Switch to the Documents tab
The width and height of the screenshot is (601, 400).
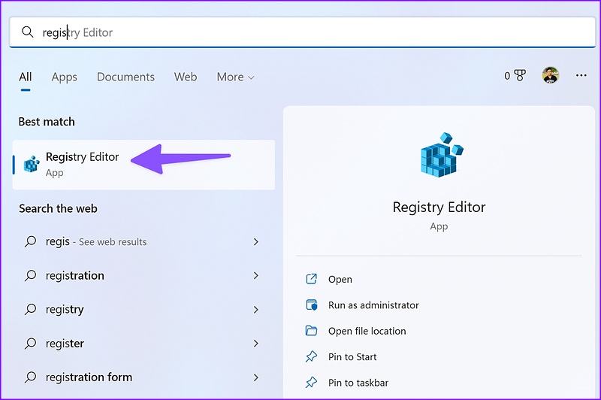coord(125,77)
